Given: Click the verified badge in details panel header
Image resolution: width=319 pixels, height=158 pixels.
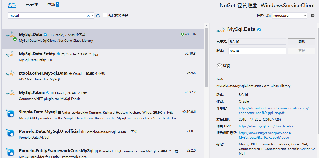Looking at the screenshot, I should [259, 30].
